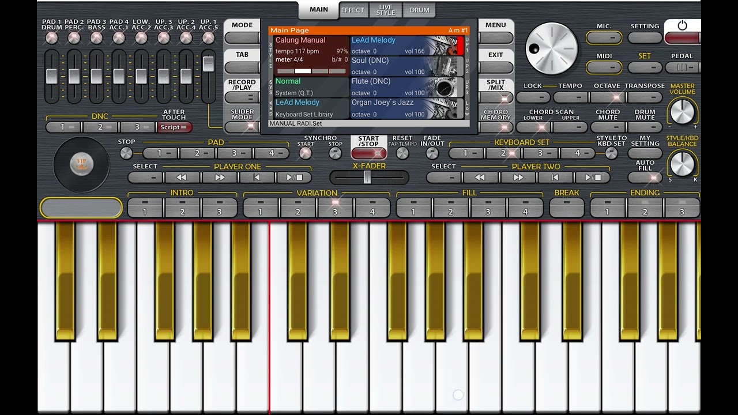Tap the Fade In/Out round button

click(432, 153)
